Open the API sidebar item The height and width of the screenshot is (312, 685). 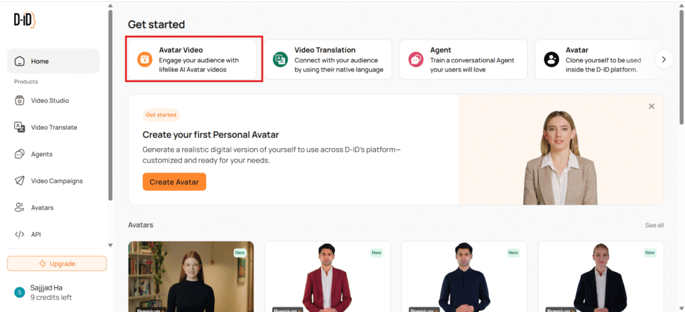click(x=54, y=234)
